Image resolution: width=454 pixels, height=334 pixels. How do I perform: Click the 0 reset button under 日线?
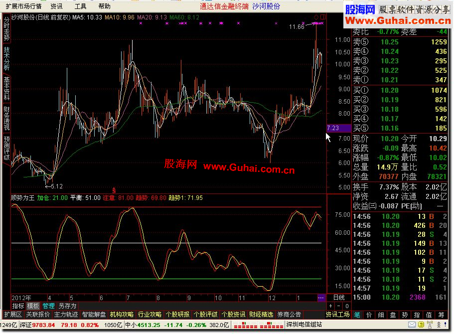[x=347, y=306]
